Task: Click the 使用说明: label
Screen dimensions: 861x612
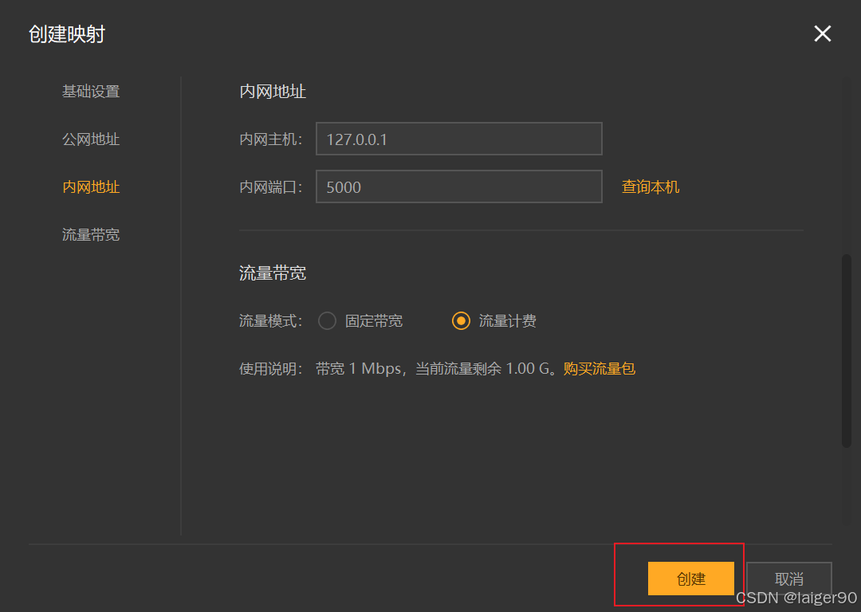Action: pyautogui.click(x=271, y=368)
